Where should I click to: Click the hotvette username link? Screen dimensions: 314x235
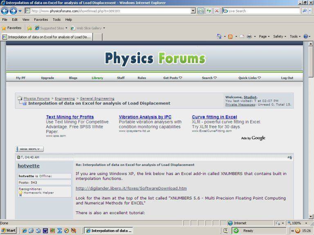tap(29, 166)
